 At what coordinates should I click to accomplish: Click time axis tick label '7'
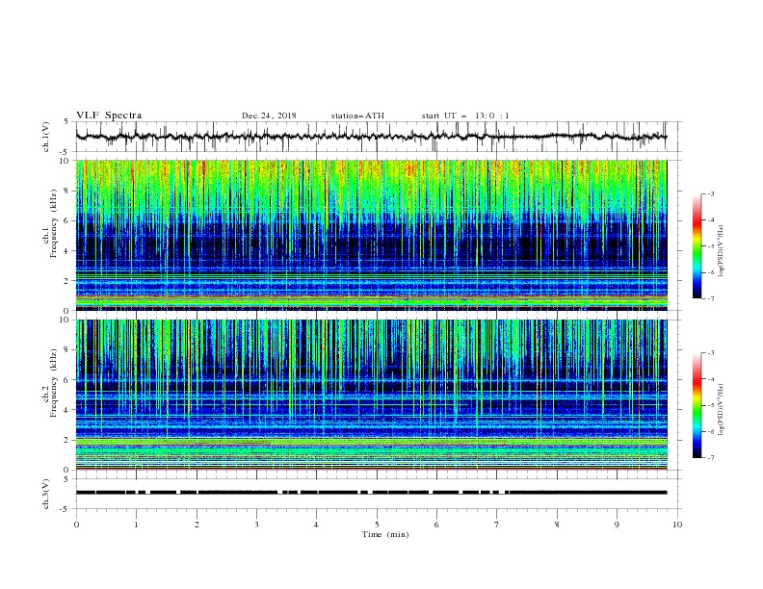click(x=497, y=525)
